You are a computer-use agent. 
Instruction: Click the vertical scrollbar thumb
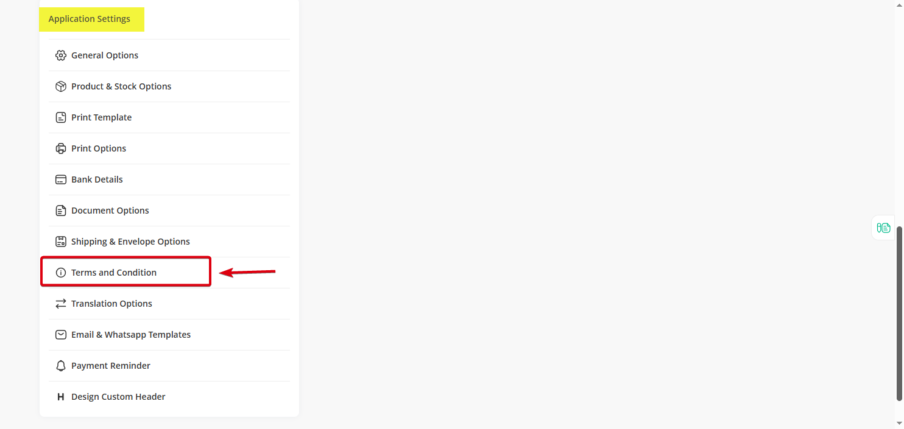(899, 313)
